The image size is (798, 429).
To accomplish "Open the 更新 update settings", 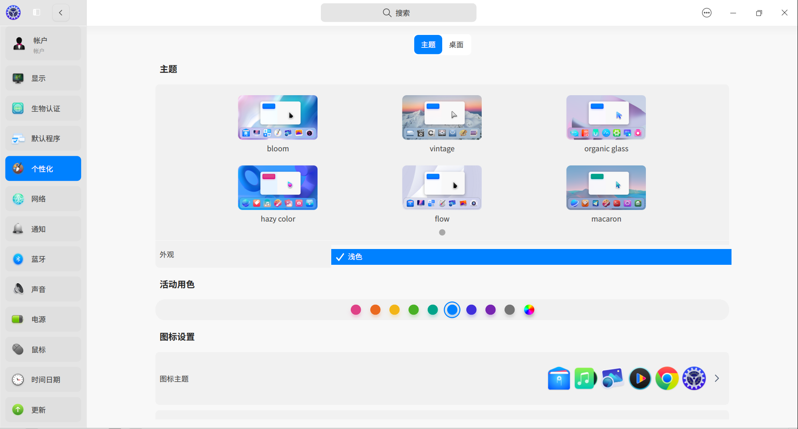I will click(43, 409).
